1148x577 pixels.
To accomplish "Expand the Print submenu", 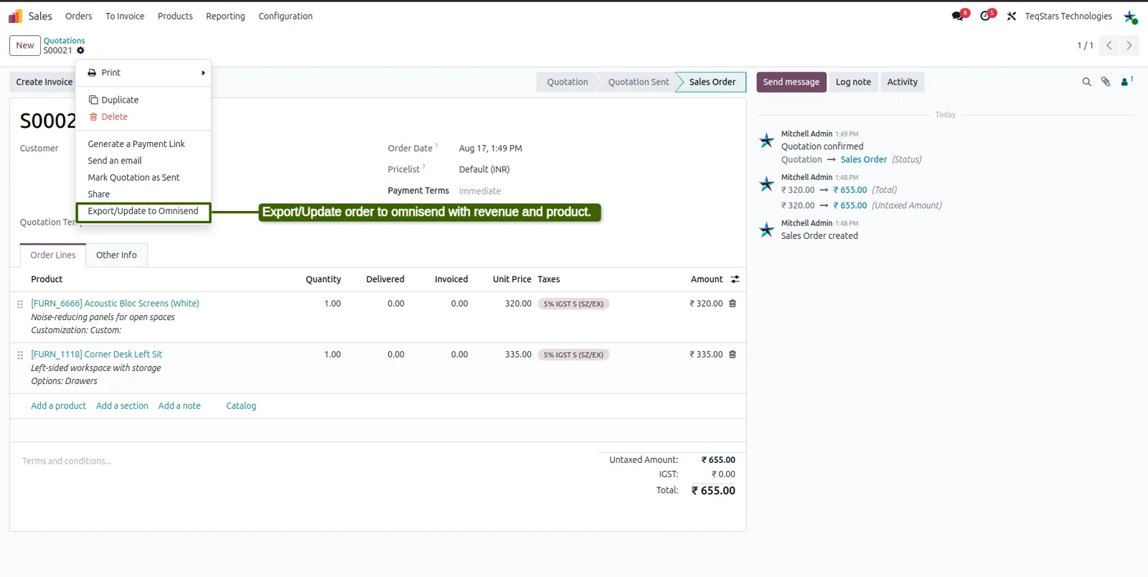I will (143, 72).
